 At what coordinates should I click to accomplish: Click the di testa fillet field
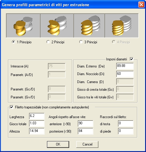point(126,123)
